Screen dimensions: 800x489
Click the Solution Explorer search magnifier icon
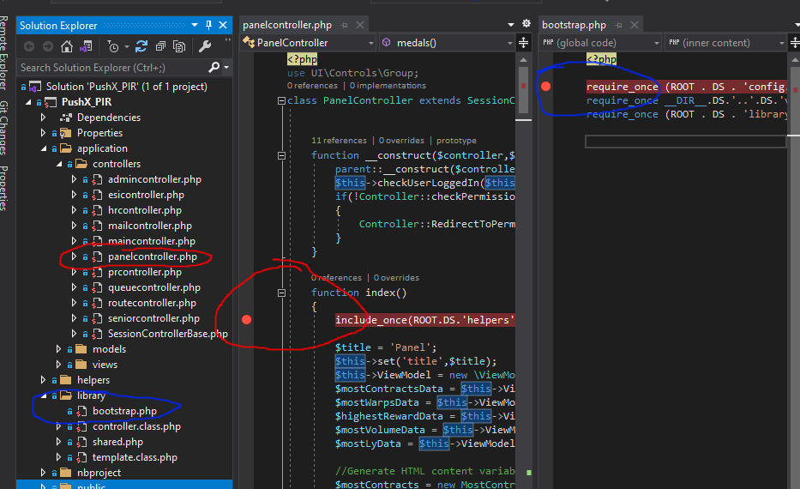click(214, 67)
